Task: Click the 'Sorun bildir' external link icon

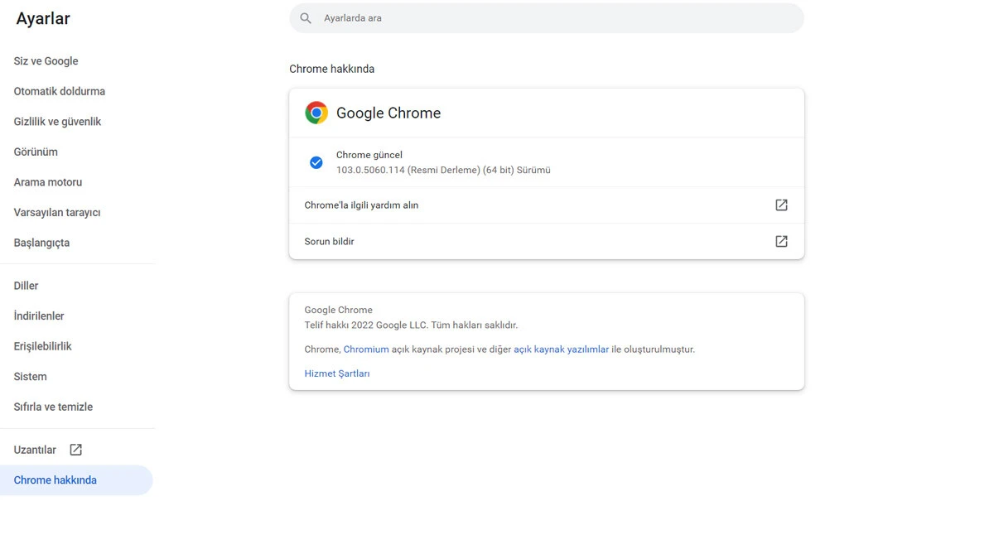Action: [781, 241]
